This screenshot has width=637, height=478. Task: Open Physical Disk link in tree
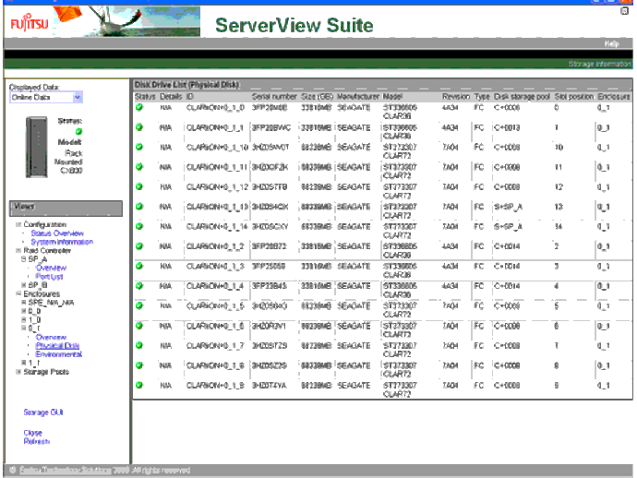[57, 346]
